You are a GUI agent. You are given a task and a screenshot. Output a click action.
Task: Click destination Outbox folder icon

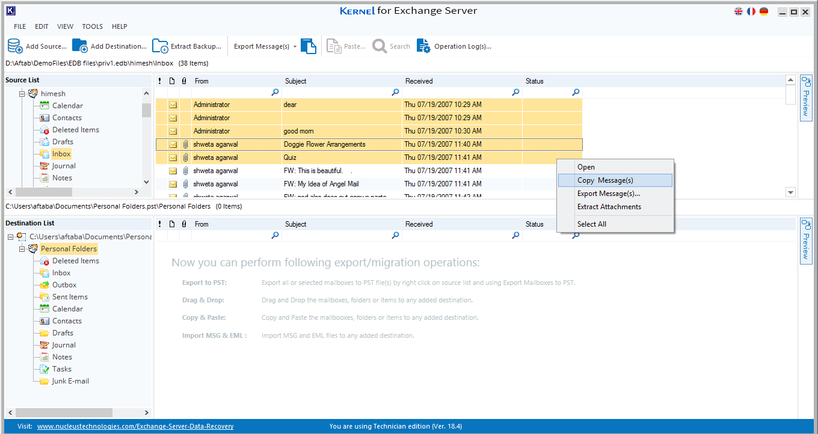(45, 285)
